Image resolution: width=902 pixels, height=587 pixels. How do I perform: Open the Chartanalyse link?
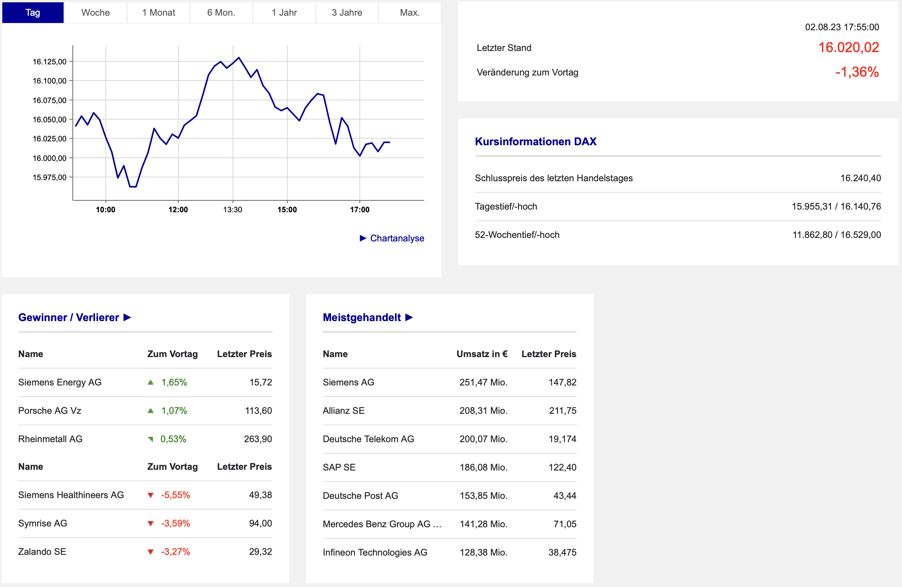coord(397,238)
